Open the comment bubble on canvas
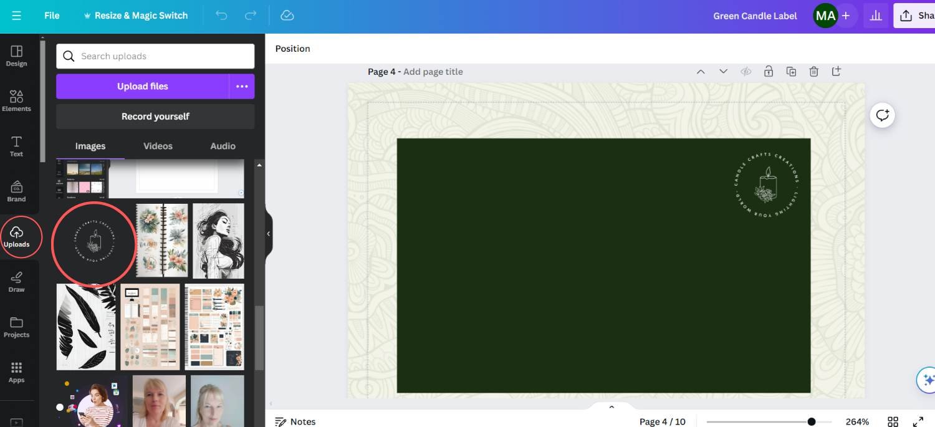This screenshot has height=427, width=935. (883, 115)
